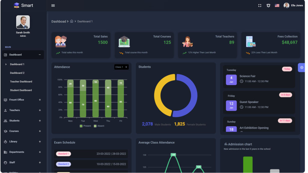Screen dimensions: 308x173
Task: Enter fullscreen mode with the expand icon
Action: click(260, 5)
